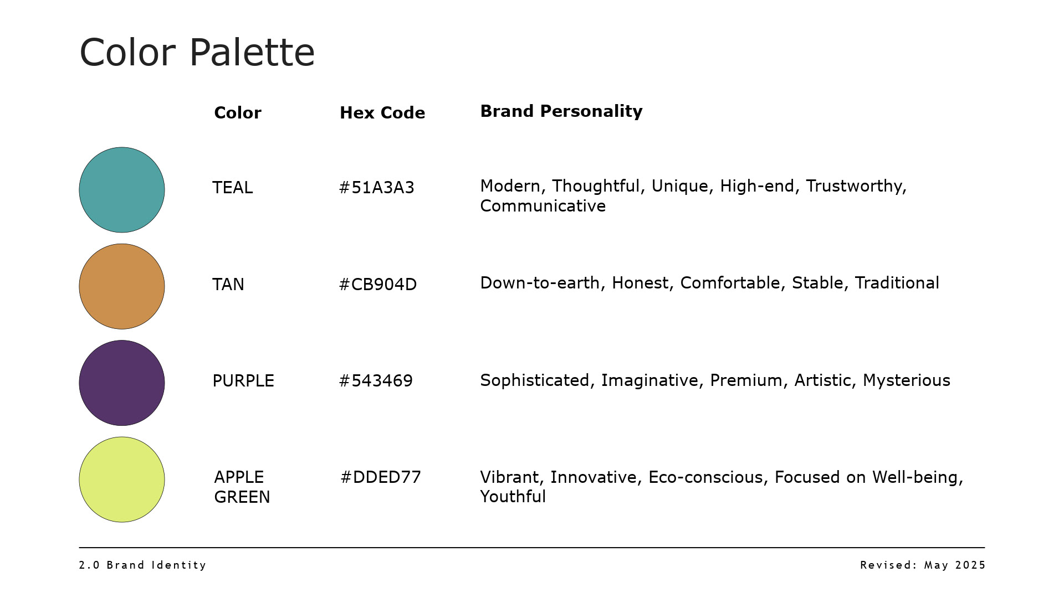Click the 2.0 Brand Identity footer text
The height and width of the screenshot is (598, 1064).
click(x=142, y=565)
